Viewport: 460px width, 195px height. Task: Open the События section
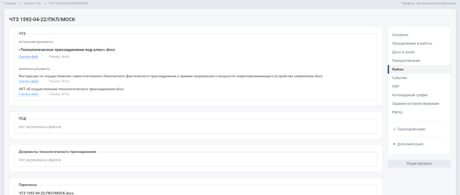(399, 78)
